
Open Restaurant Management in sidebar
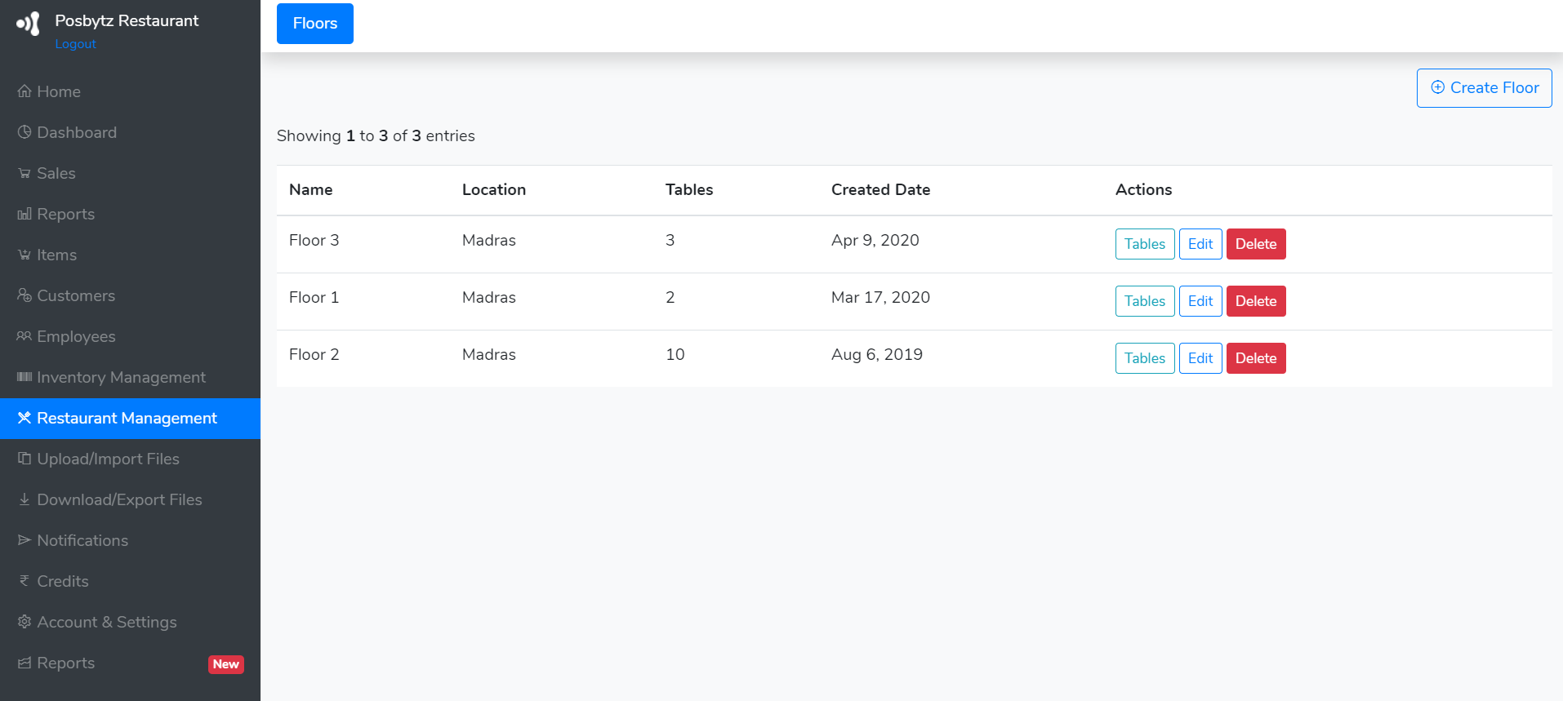[127, 419]
